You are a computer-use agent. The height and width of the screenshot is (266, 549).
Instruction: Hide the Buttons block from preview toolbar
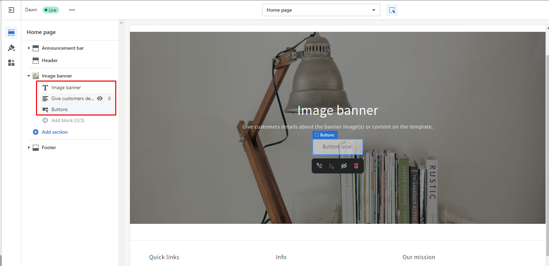(344, 166)
